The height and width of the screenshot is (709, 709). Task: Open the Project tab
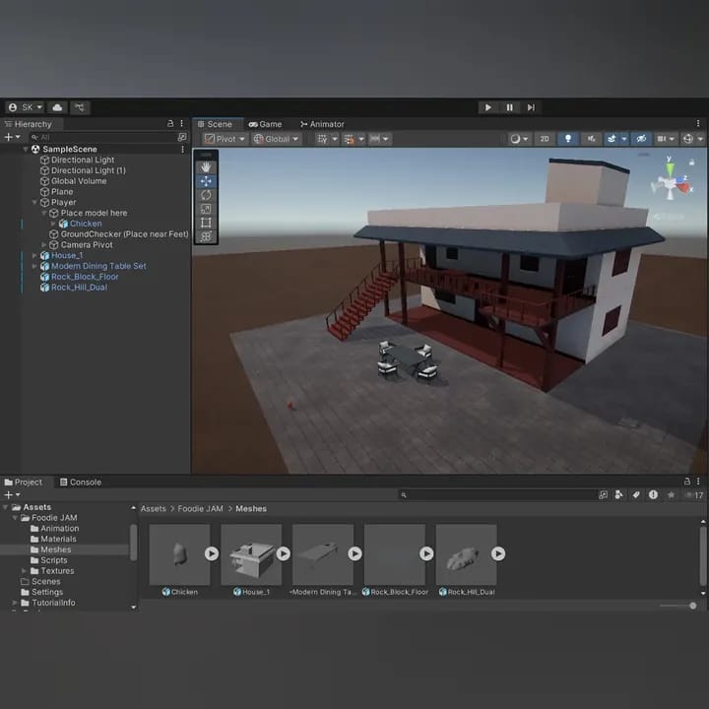(24, 483)
